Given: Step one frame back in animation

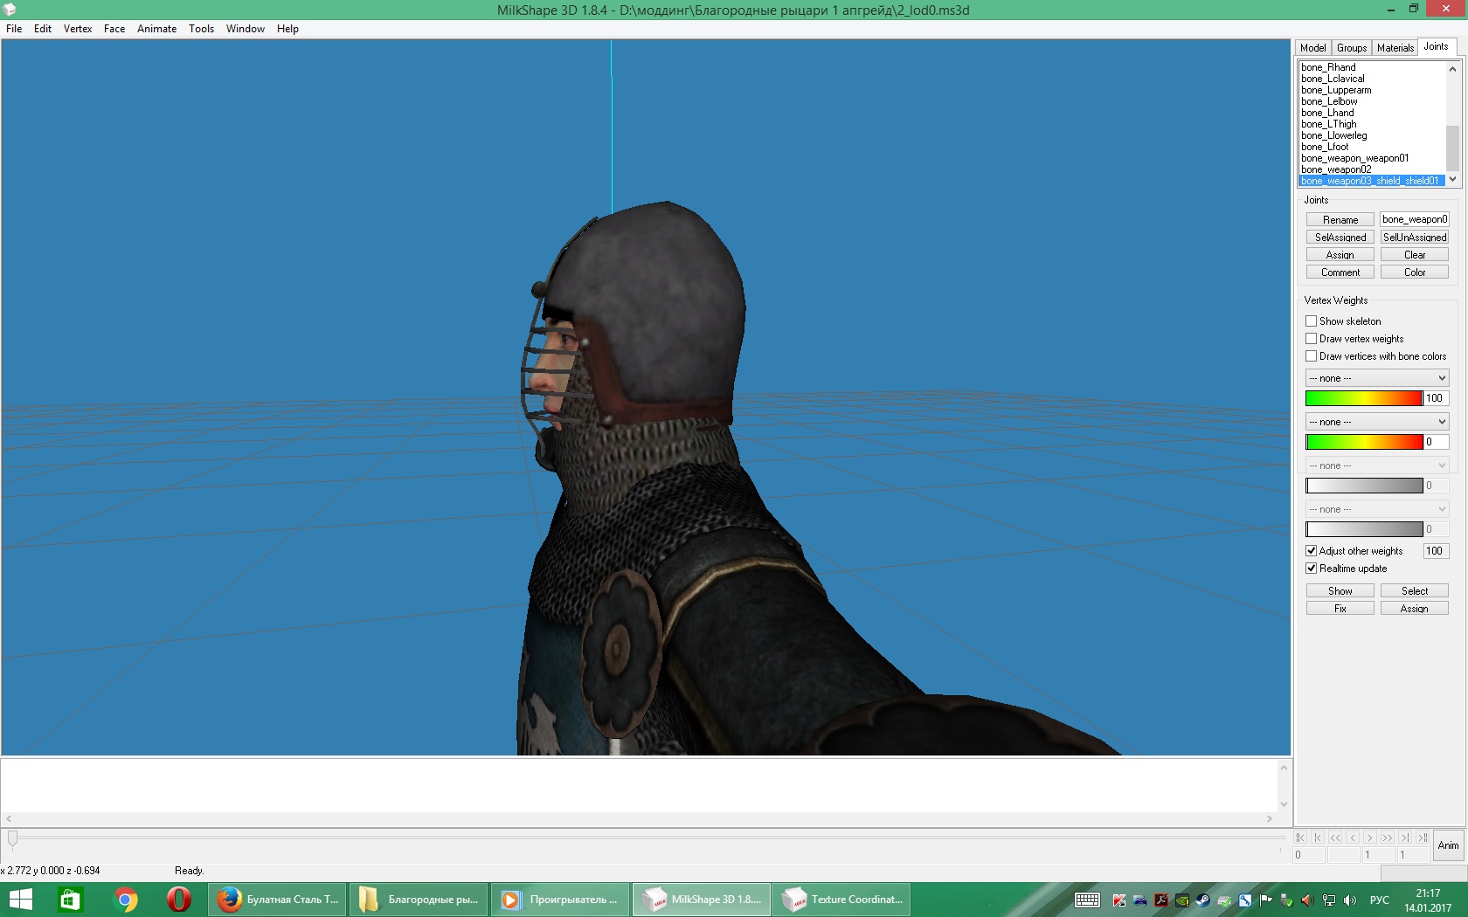Looking at the screenshot, I should (x=1353, y=838).
